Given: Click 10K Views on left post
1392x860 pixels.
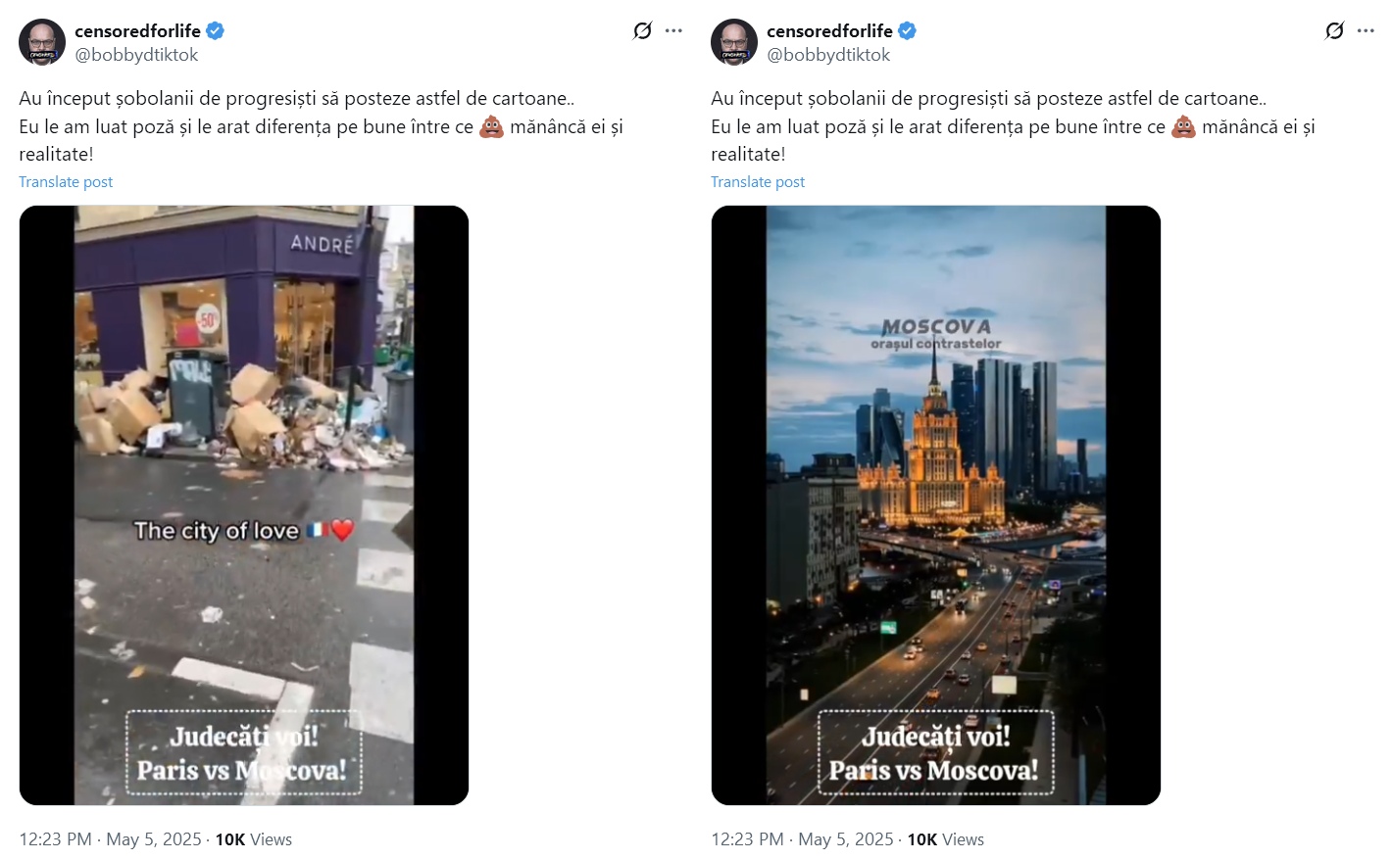Looking at the screenshot, I should click(254, 839).
